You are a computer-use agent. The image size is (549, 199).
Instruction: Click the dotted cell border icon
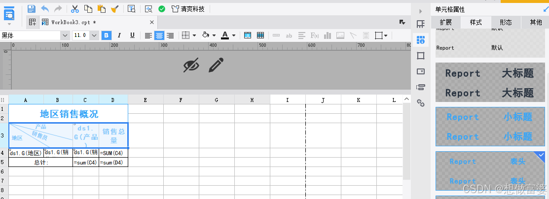[186, 35]
